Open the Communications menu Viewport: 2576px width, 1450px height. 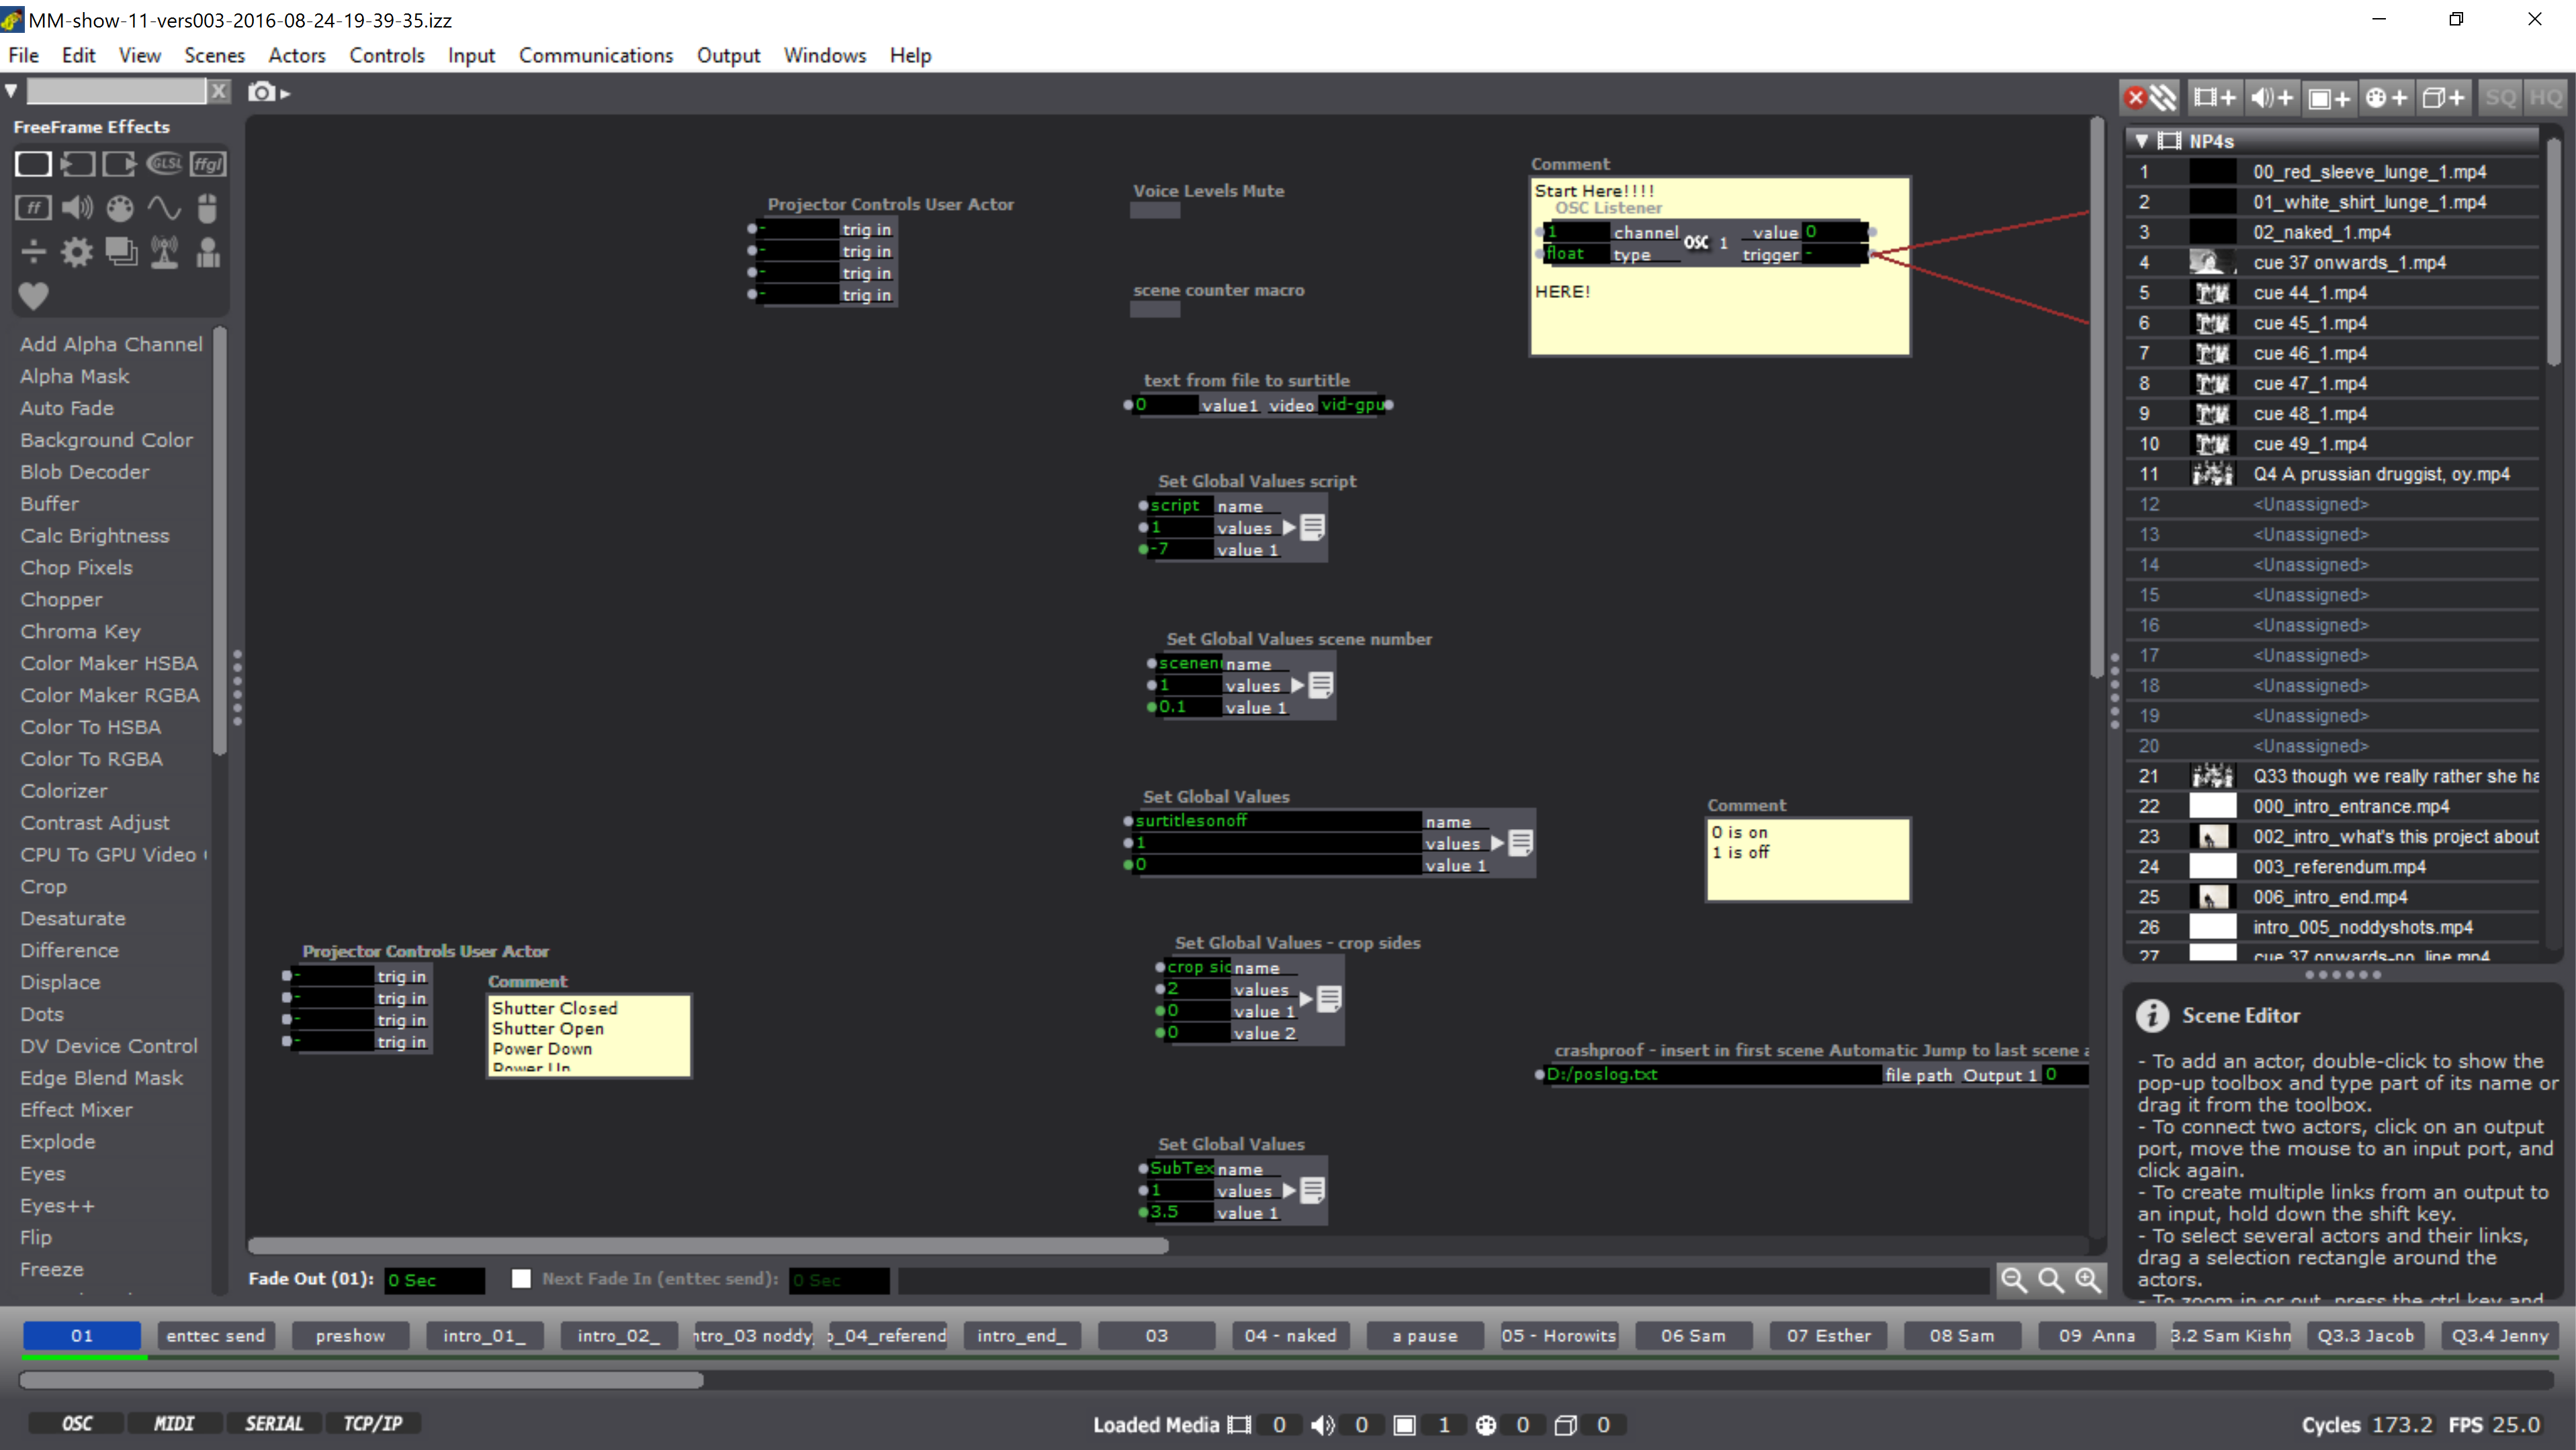(596, 55)
